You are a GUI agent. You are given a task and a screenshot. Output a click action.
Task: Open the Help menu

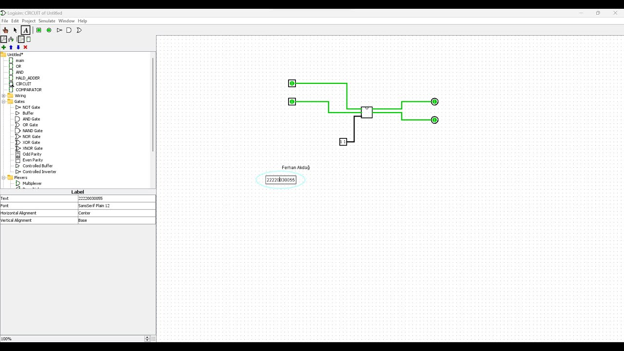(x=82, y=21)
